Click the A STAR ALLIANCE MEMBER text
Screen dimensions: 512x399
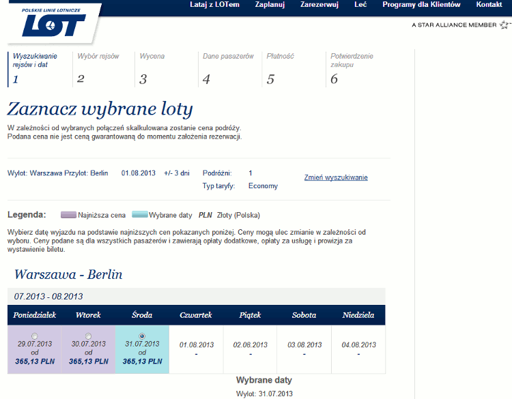tap(454, 25)
